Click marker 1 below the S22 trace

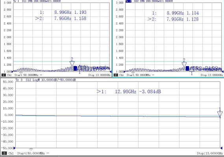click(192, 74)
